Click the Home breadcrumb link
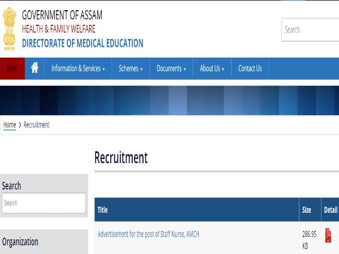The width and height of the screenshot is (339, 254). [10, 125]
